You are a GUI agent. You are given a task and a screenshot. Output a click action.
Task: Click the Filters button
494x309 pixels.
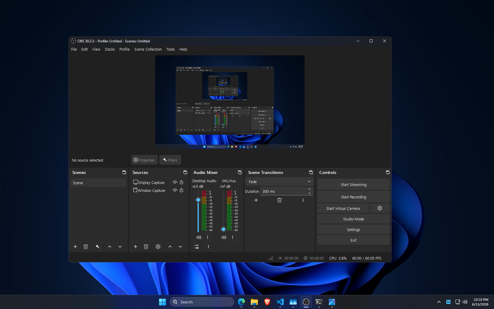point(170,160)
